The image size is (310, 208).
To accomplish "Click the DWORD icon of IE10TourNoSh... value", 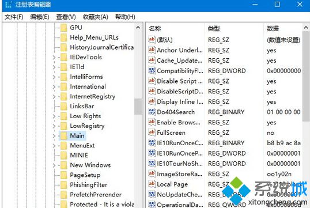I will (x=152, y=164).
